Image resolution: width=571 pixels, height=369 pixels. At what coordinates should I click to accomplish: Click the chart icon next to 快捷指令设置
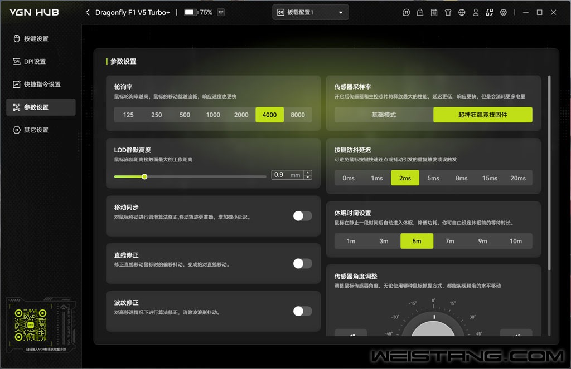click(16, 85)
